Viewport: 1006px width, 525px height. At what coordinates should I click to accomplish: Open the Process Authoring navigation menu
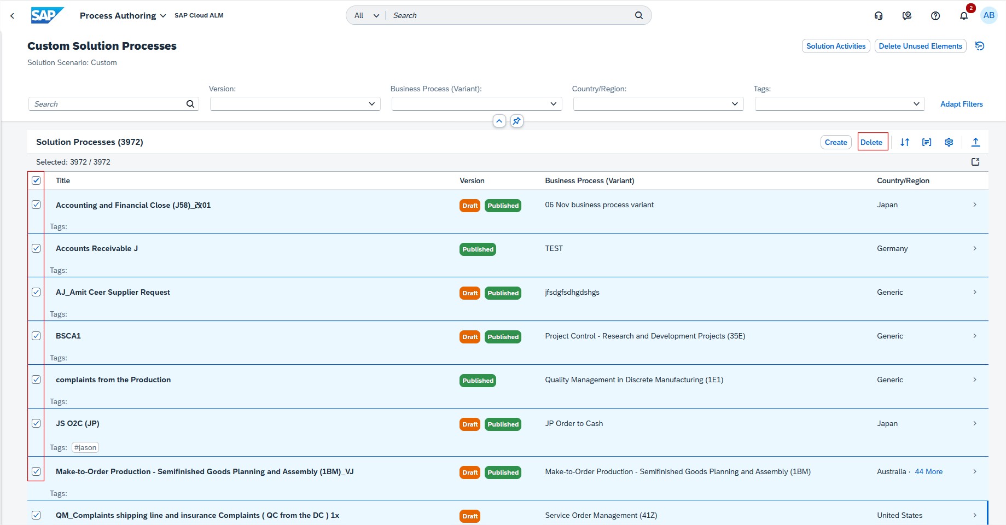pyautogui.click(x=123, y=16)
